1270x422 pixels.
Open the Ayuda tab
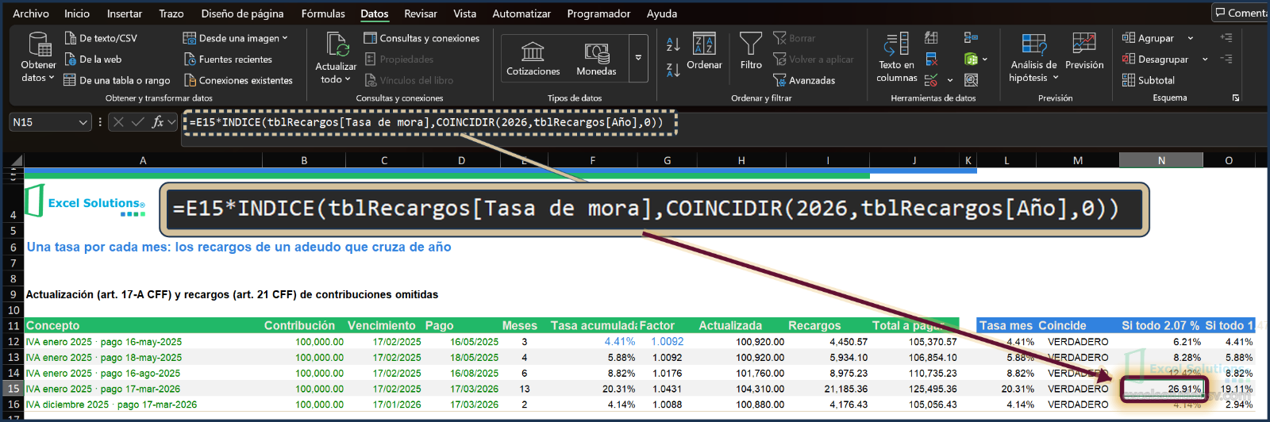tap(662, 13)
